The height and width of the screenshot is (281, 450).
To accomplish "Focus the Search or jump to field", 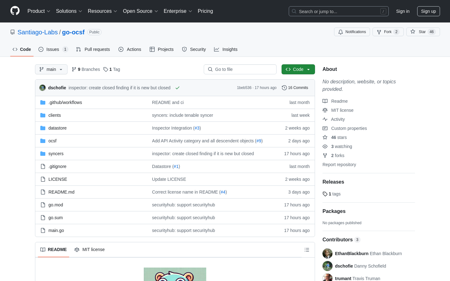I will click(x=339, y=11).
